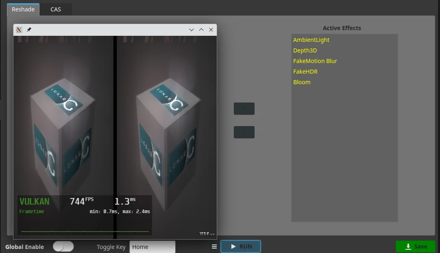Viewport: 440px width, 253px height.
Task: Minimize the preview window with the down chevron
Action: pos(192,30)
